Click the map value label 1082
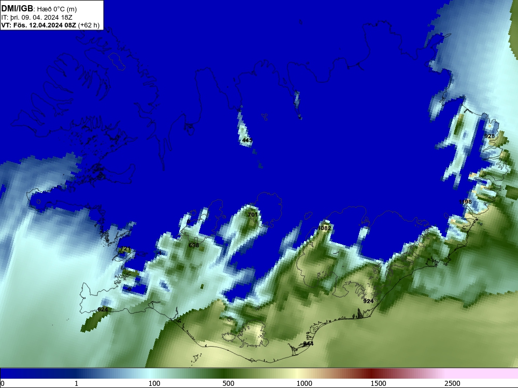 tap(324, 228)
